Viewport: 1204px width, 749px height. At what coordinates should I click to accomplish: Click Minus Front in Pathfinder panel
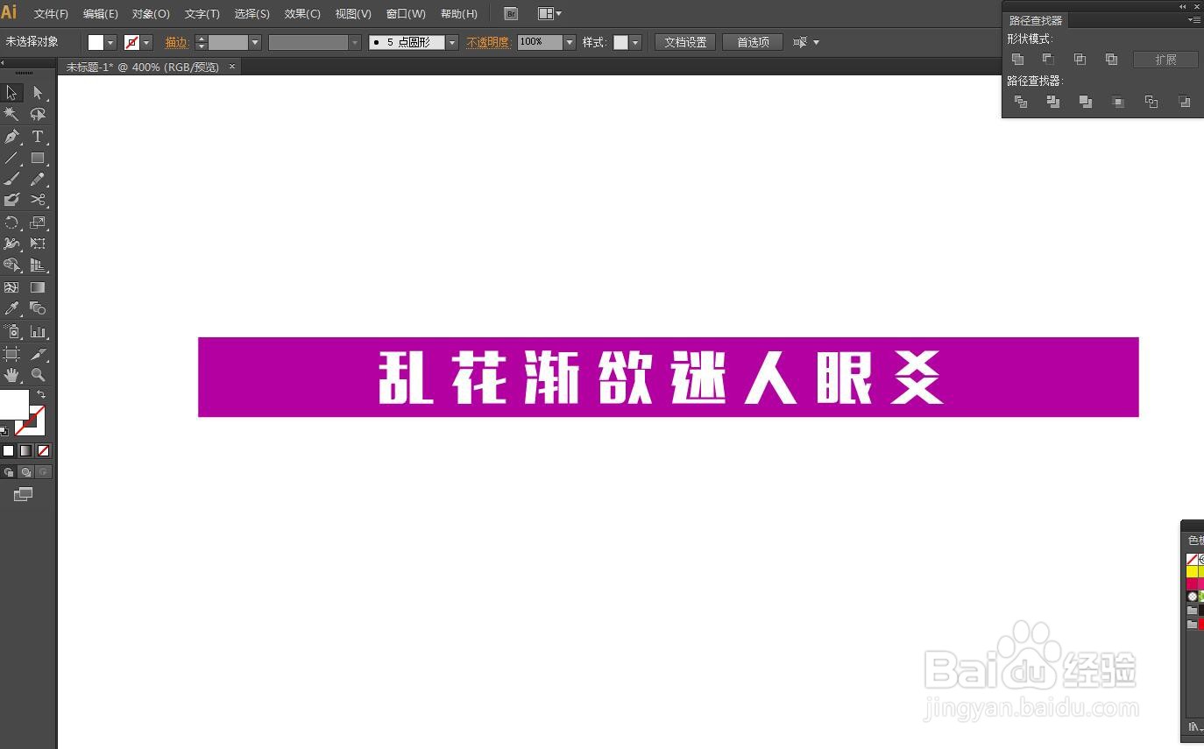(1048, 60)
